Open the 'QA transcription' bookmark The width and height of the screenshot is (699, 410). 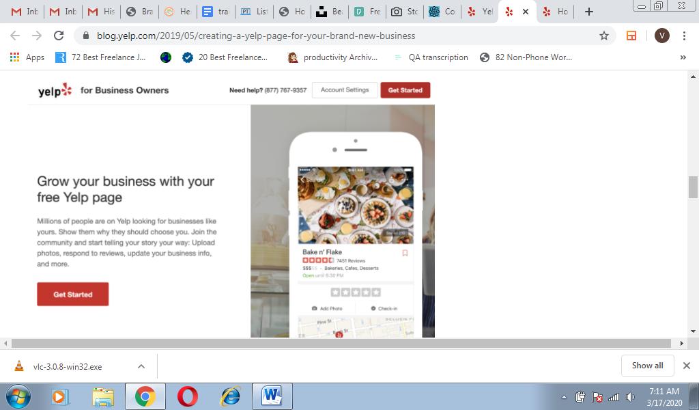pyautogui.click(x=431, y=57)
